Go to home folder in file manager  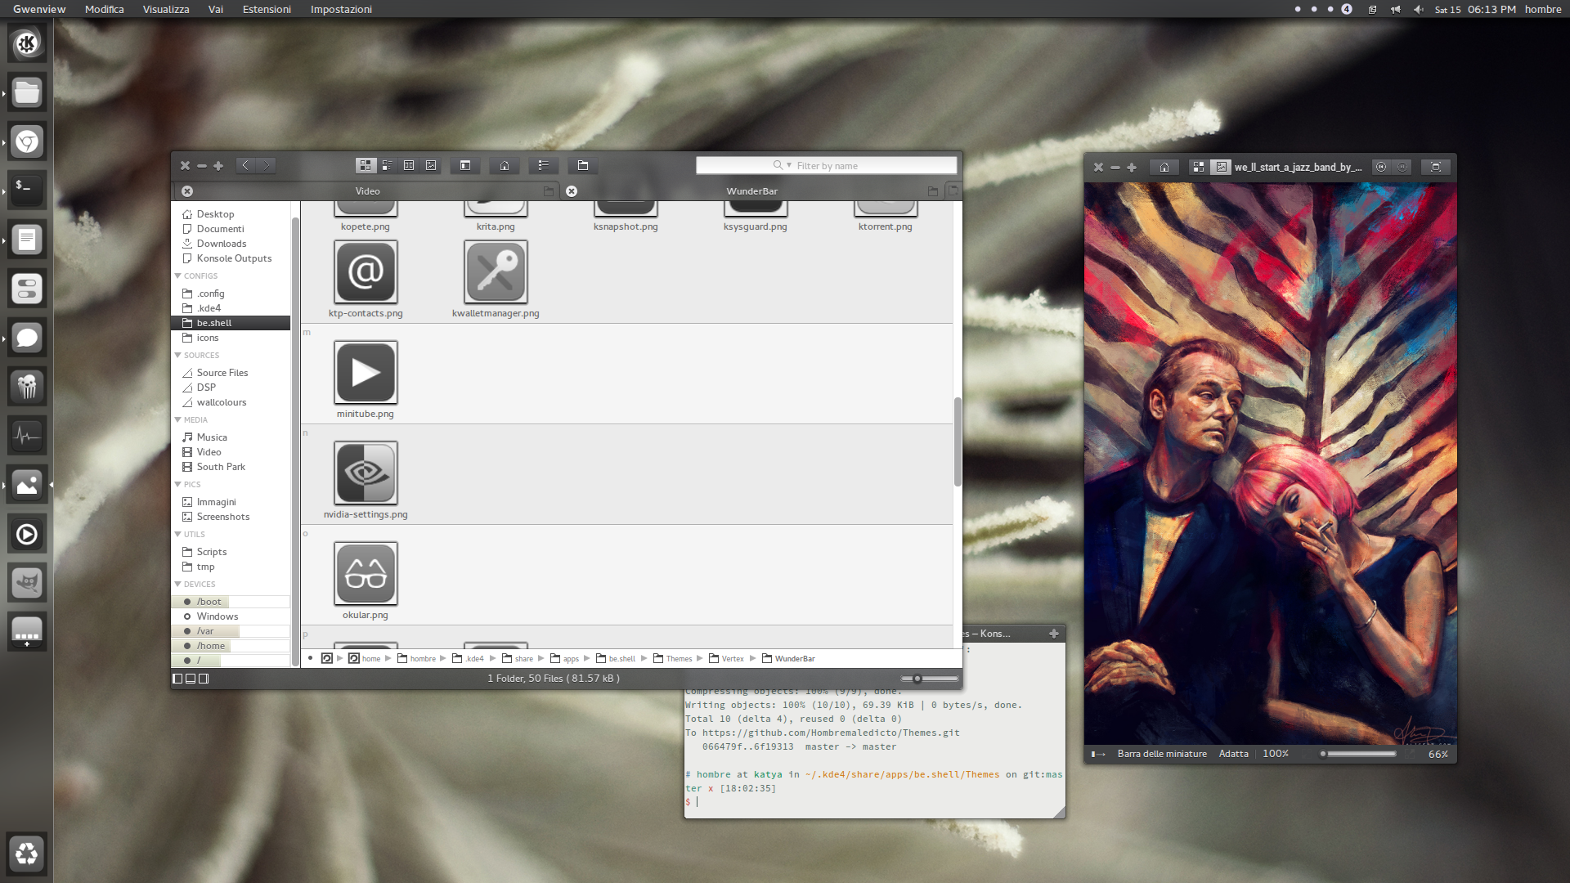505,165
